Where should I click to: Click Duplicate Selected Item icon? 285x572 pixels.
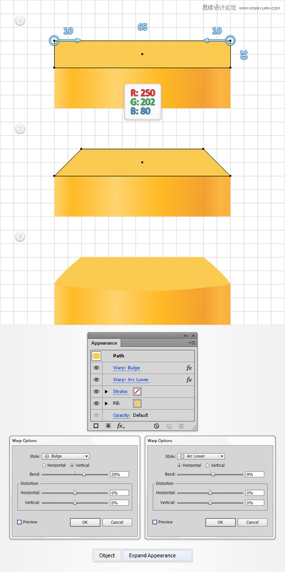point(169,426)
